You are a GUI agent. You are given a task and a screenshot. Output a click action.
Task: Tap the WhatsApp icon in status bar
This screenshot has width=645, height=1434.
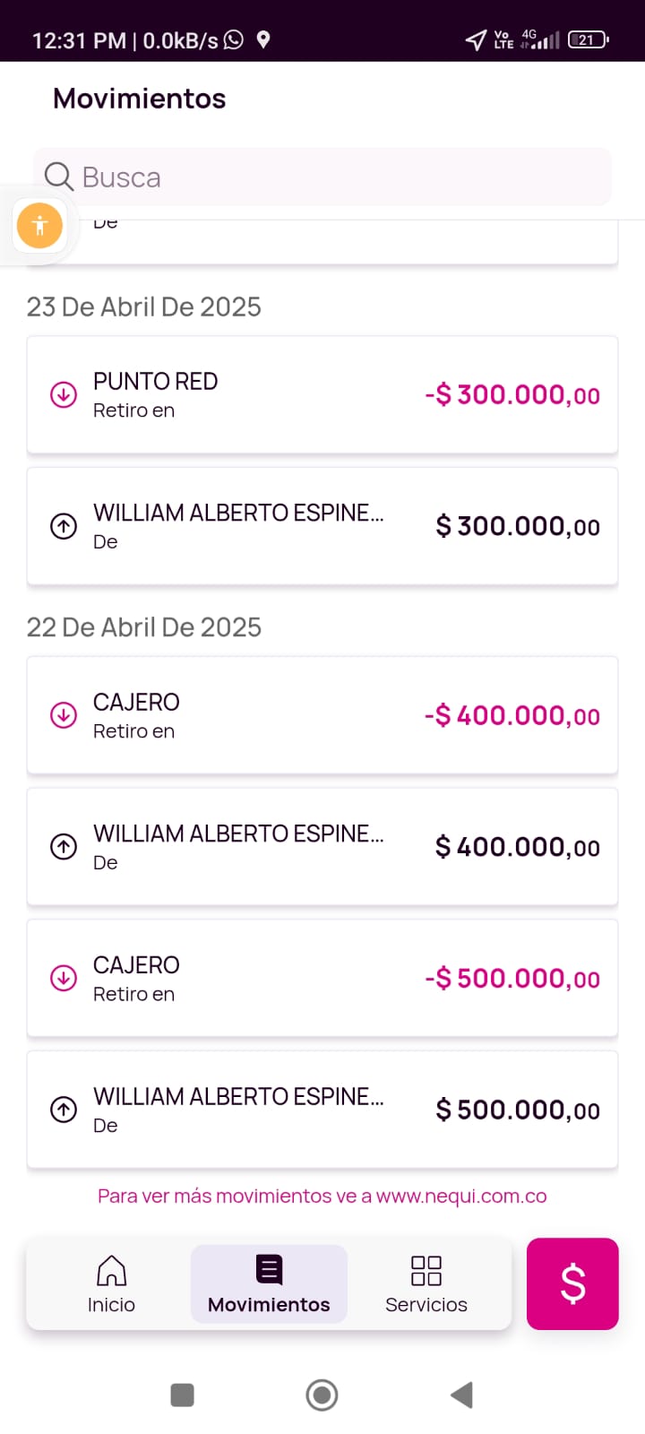coord(234,39)
